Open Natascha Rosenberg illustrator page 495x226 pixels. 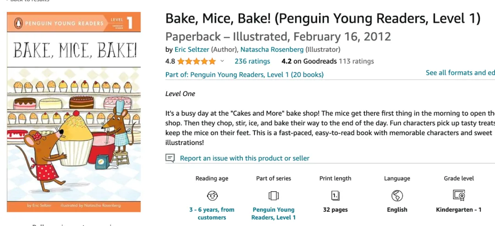pos(272,49)
